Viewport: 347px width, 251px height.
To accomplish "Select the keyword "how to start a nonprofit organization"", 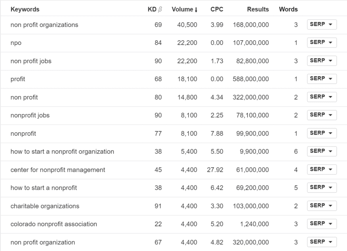I will click(x=62, y=151).
